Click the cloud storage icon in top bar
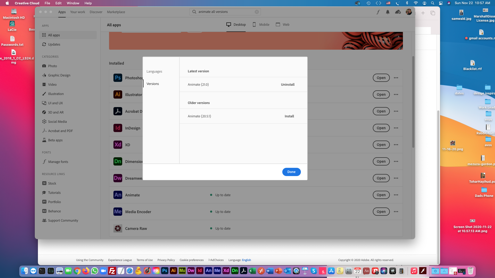Viewport: 495px width, 278px height. click(398, 12)
